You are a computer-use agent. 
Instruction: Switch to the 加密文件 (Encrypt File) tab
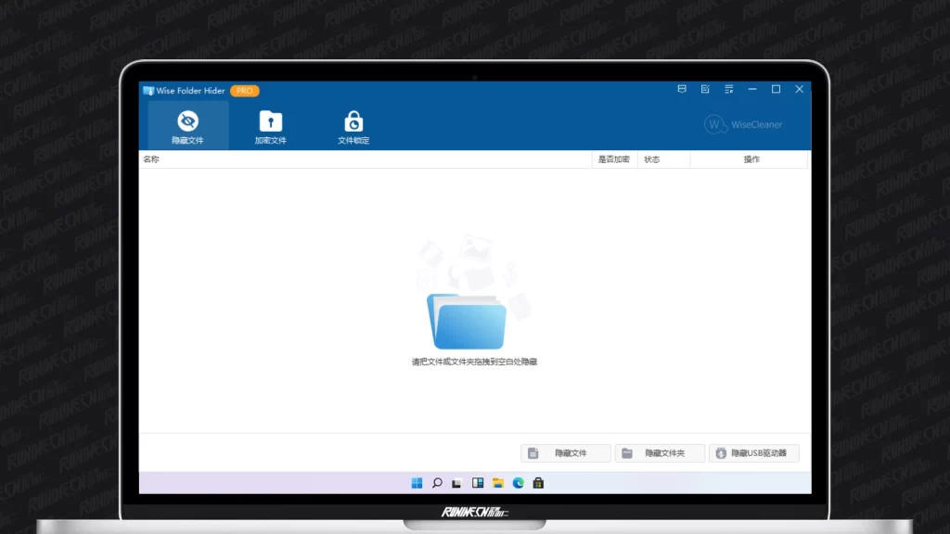(x=270, y=126)
